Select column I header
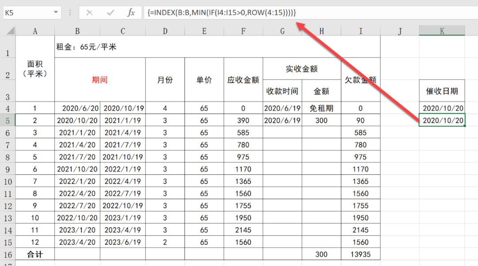The height and width of the screenshot is (266, 478). (x=361, y=31)
